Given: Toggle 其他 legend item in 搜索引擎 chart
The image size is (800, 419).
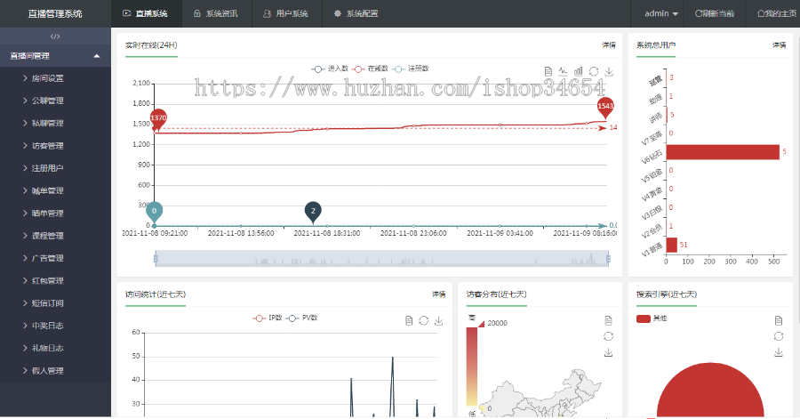Looking at the screenshot, I should (x=652, y=318).
